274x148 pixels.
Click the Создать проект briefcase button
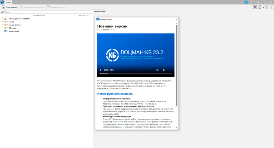(10, 7)
